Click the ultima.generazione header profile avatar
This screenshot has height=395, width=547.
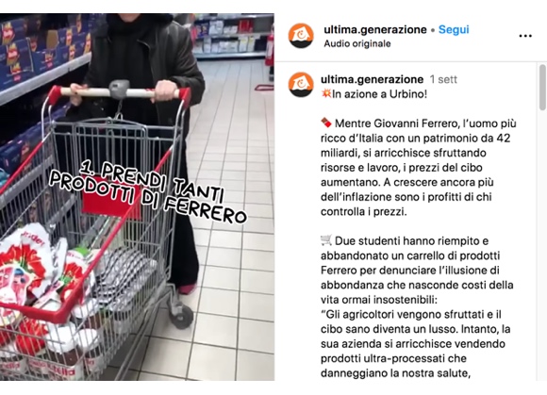pyautogui.click(x=301, y=36)
